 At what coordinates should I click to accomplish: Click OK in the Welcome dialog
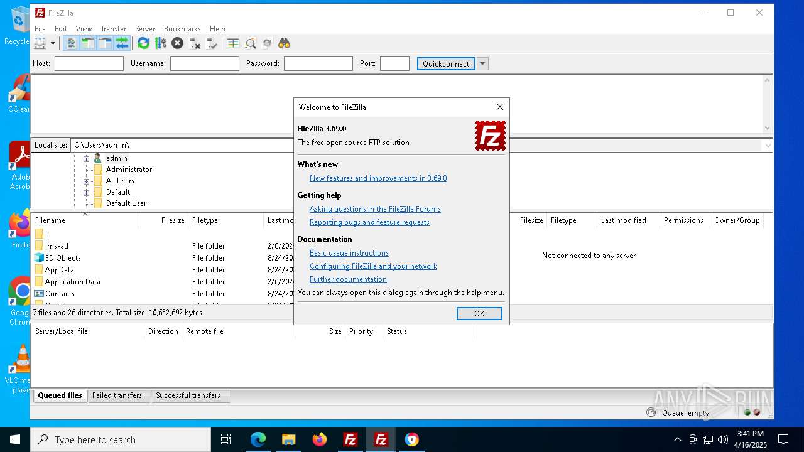click(x=479, y=313)
